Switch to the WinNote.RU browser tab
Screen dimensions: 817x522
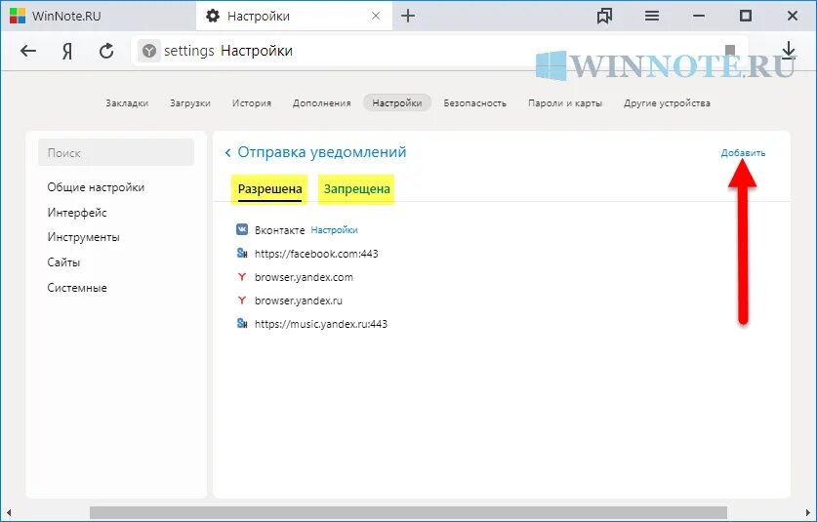point(99,17)
